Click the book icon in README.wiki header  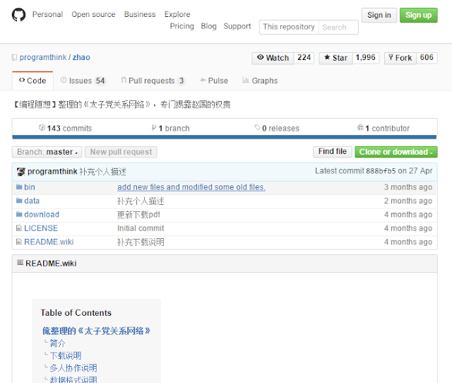pyautogui.click(x=20, y=262)
